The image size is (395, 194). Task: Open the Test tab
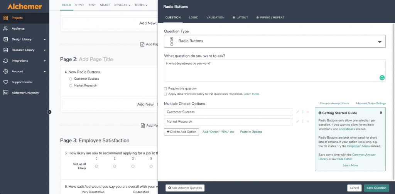click(92, 5)
